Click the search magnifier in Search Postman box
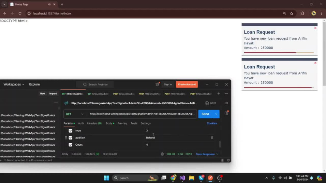This screenshot has width=326, height=183. pyautogui.click(x=85, y=85)
